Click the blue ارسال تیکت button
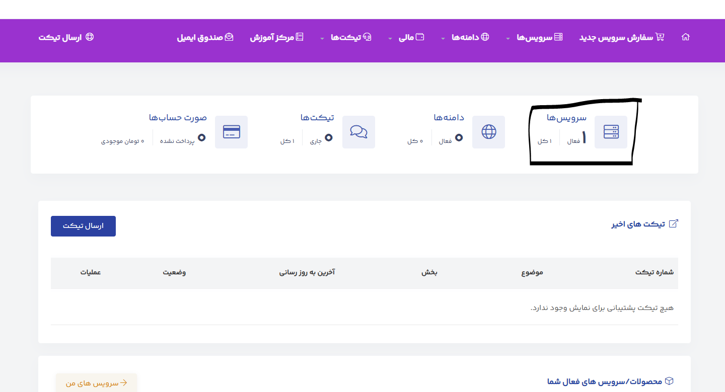The image size is (725, 392). coord(83,226)
